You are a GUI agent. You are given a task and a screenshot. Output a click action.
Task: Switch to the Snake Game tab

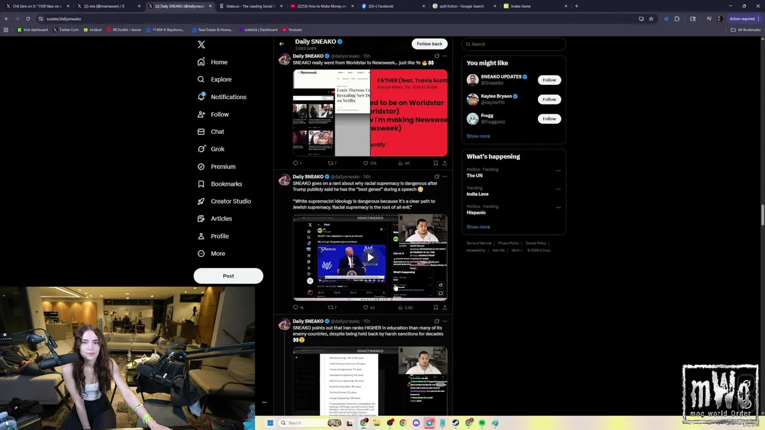[535, 6]
